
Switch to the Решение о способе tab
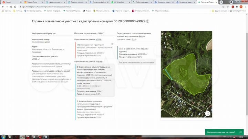coord(77,2)
